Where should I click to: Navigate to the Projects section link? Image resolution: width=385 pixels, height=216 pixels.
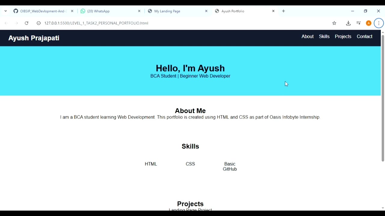[x=343, y=37]
